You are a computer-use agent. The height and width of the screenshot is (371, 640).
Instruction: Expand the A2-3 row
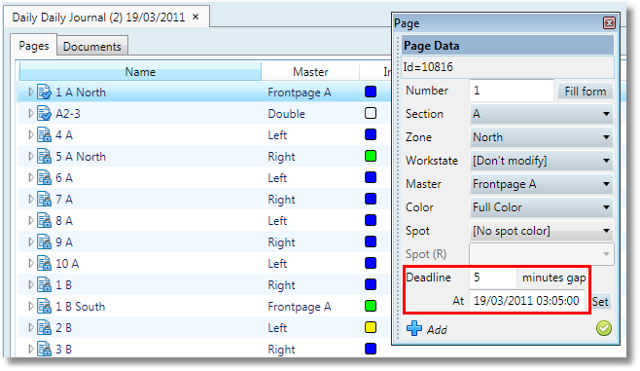[30, 113]
